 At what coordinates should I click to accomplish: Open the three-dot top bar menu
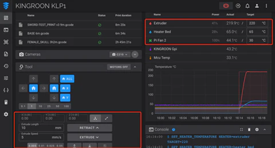[x=266, y=6]
